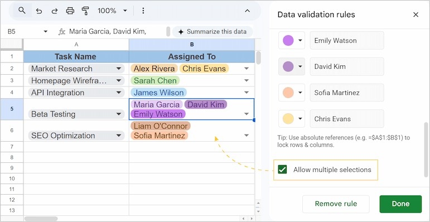The width and height of the screenshot is (430, 222).
Task: Collapse the toolbar with the up chevron
Action: [x=248, y=11]
